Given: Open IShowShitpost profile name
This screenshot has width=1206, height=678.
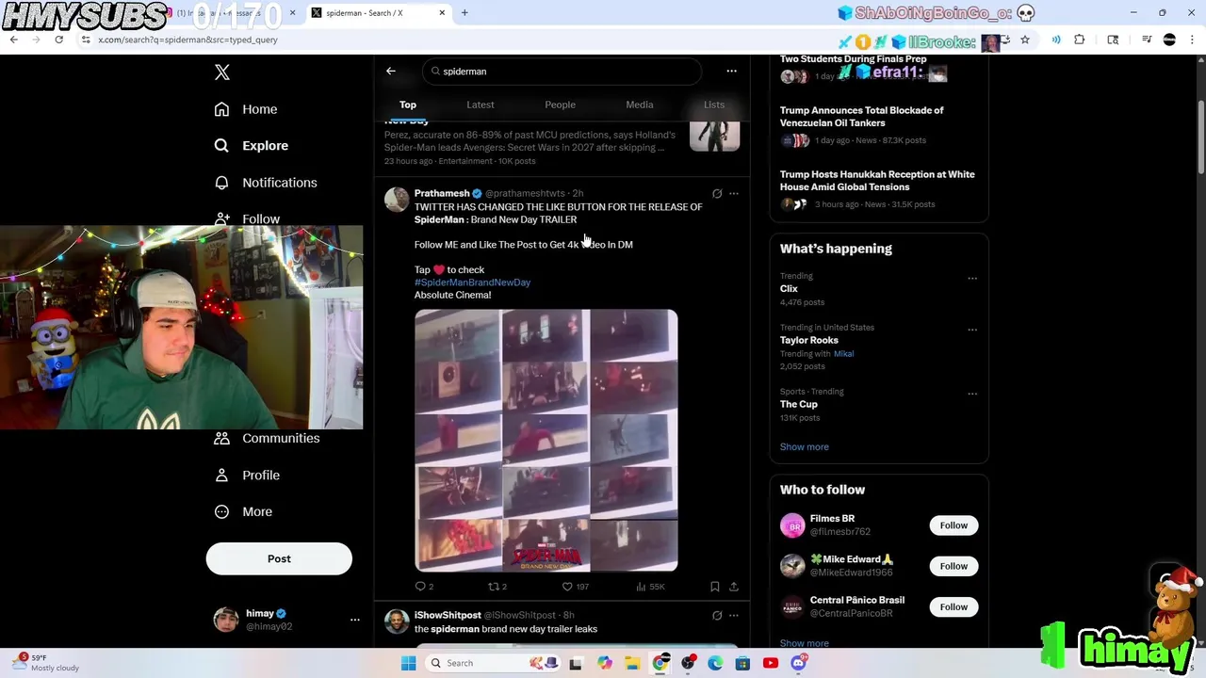Looking at the screenshot, I should (x=448, y=615).
